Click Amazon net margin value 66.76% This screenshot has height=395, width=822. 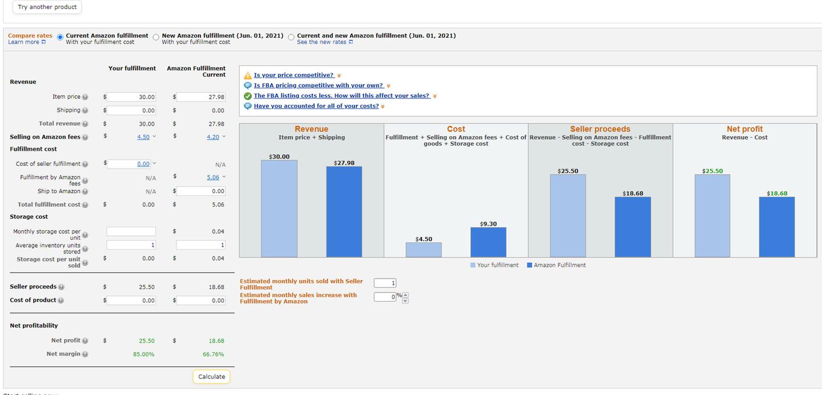click(x=213, y=355)
